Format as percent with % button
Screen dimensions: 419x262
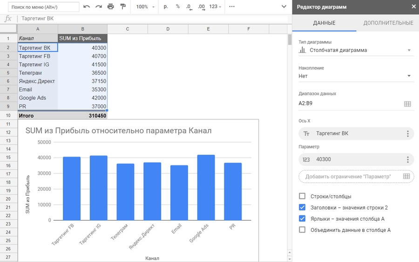point(177,7)
